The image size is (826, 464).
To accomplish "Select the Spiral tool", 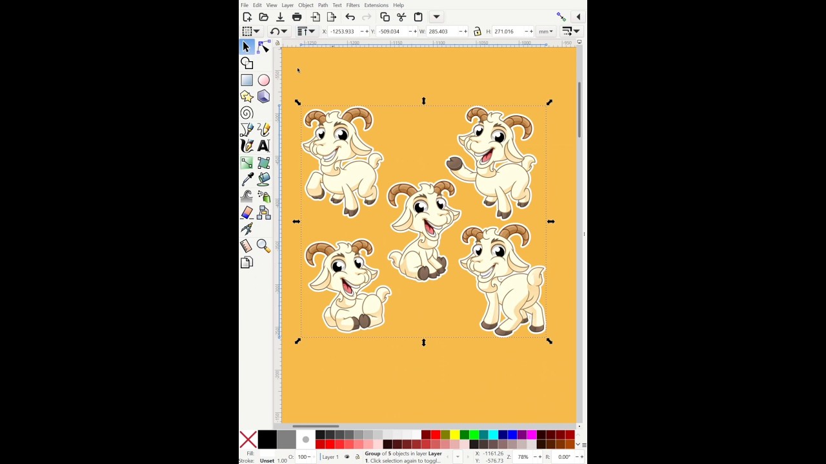I will click(x=247, y=113).
